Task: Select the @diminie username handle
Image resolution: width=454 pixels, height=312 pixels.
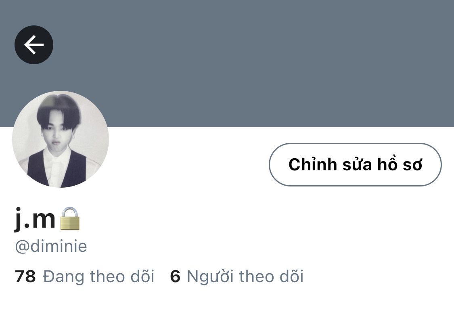Action: tap(51, 247)
